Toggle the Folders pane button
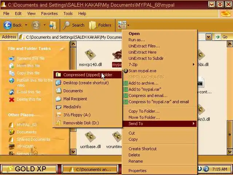233x175 pixels. tap(100, 25)
